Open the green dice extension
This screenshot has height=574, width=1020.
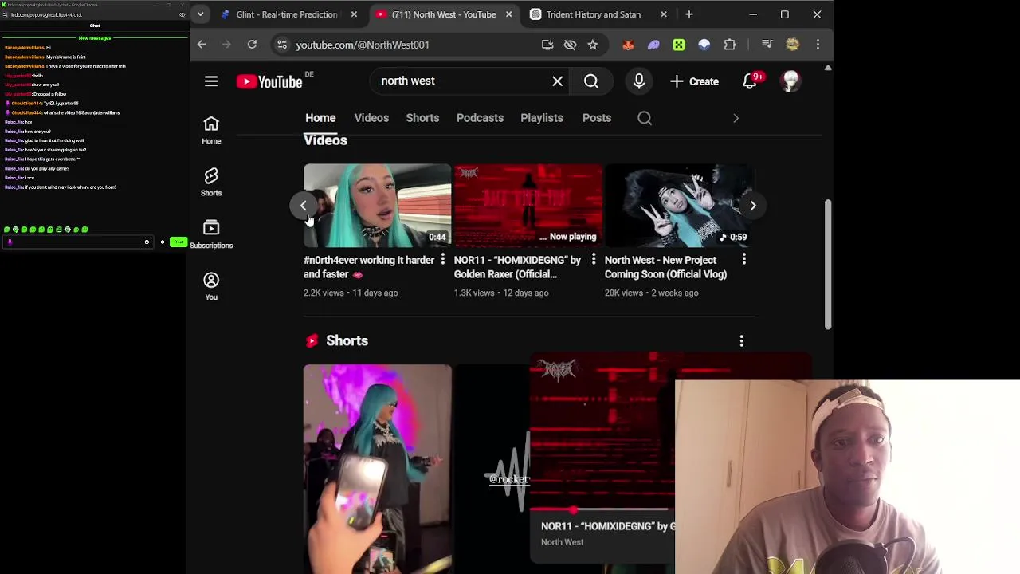click(x=679, y=45)
